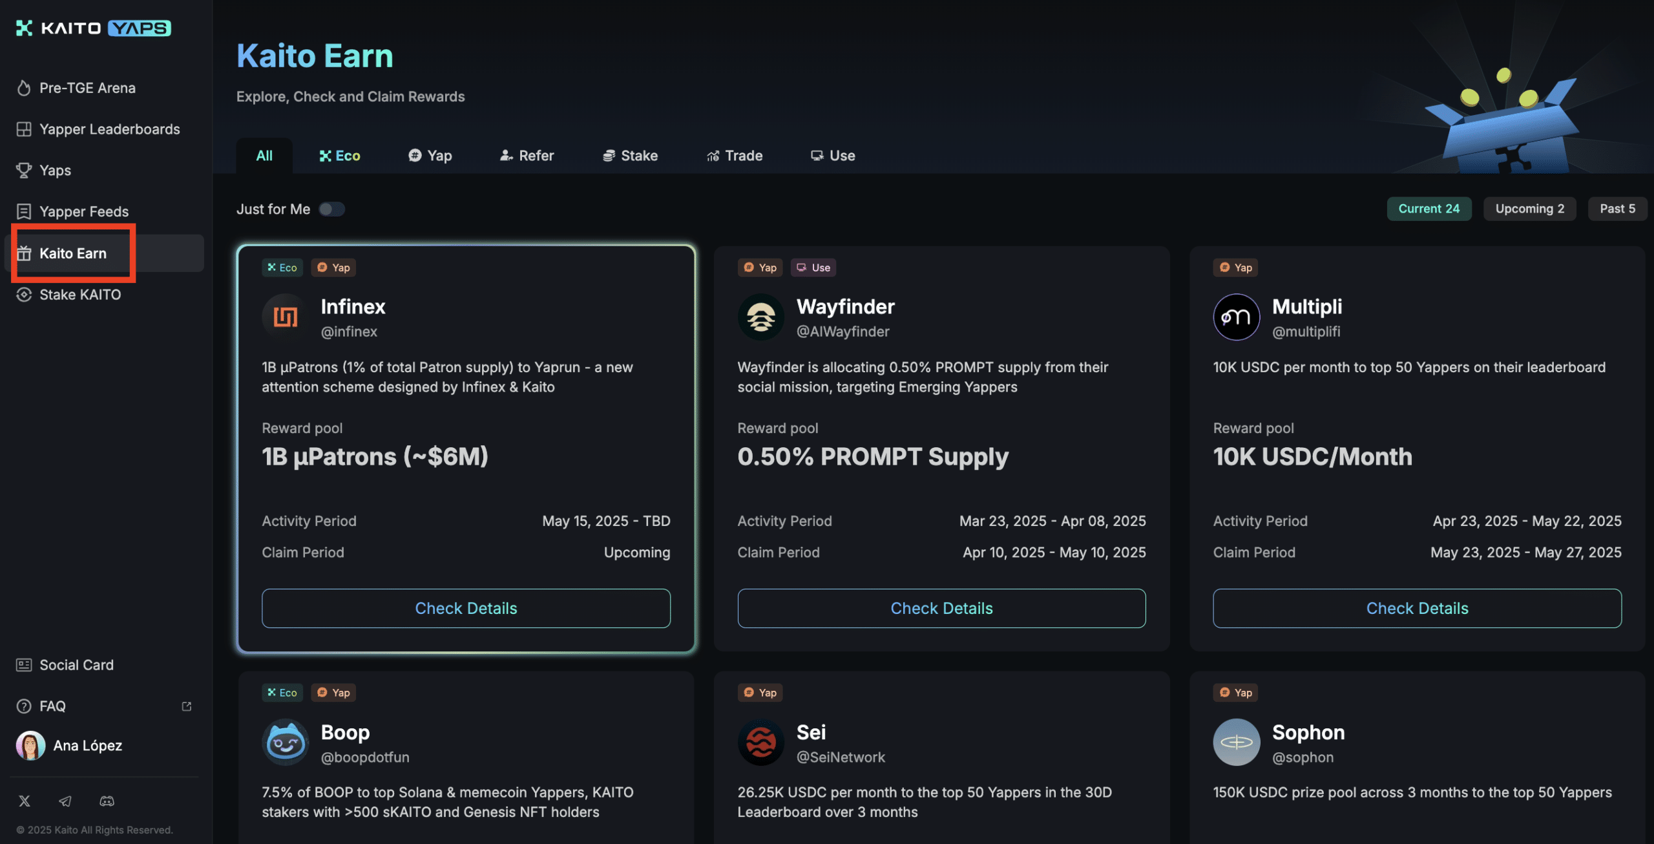Open the Social Card panel
Viewport: 1654px width, 844px height.
pyautogui.click(x=75, y=664)
